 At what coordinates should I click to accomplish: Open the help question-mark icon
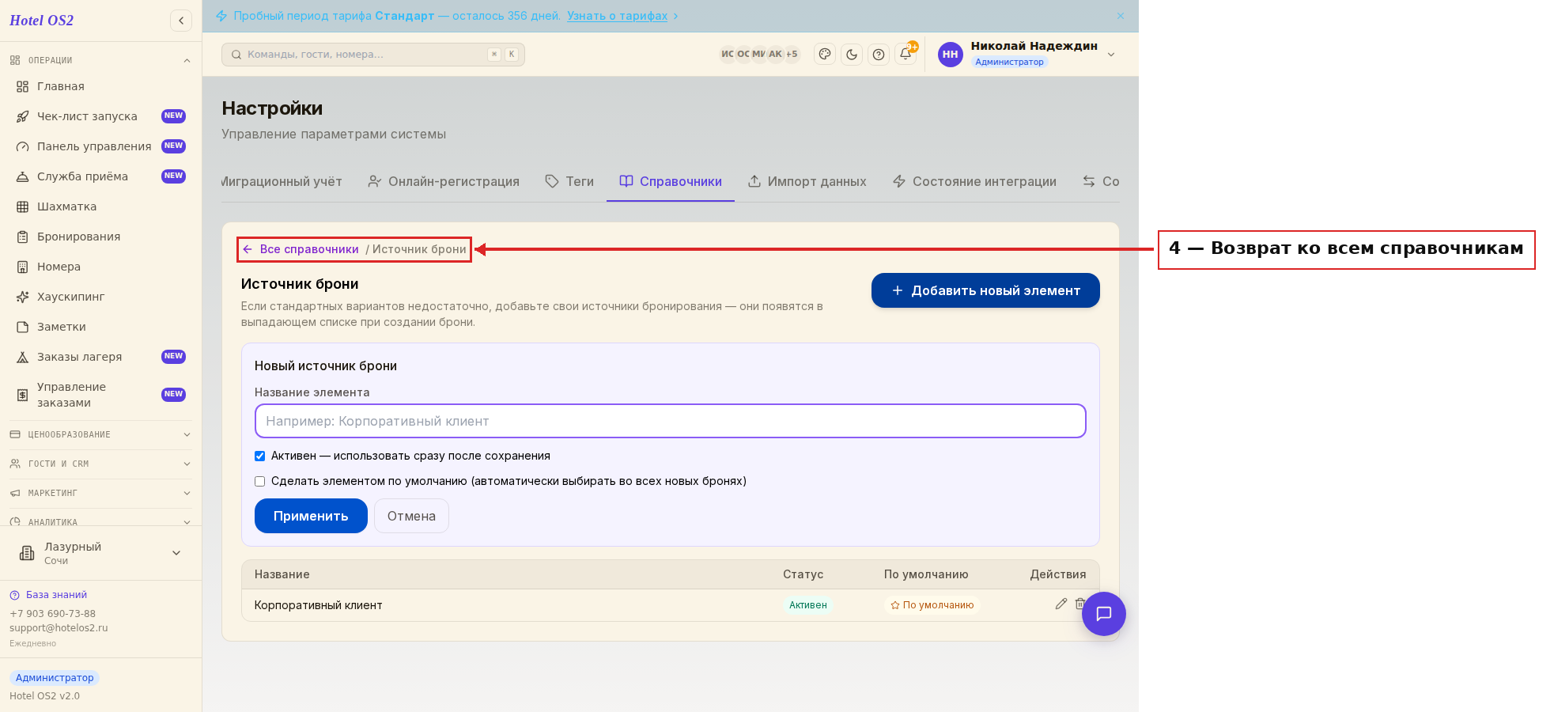[x=879, y=55]
